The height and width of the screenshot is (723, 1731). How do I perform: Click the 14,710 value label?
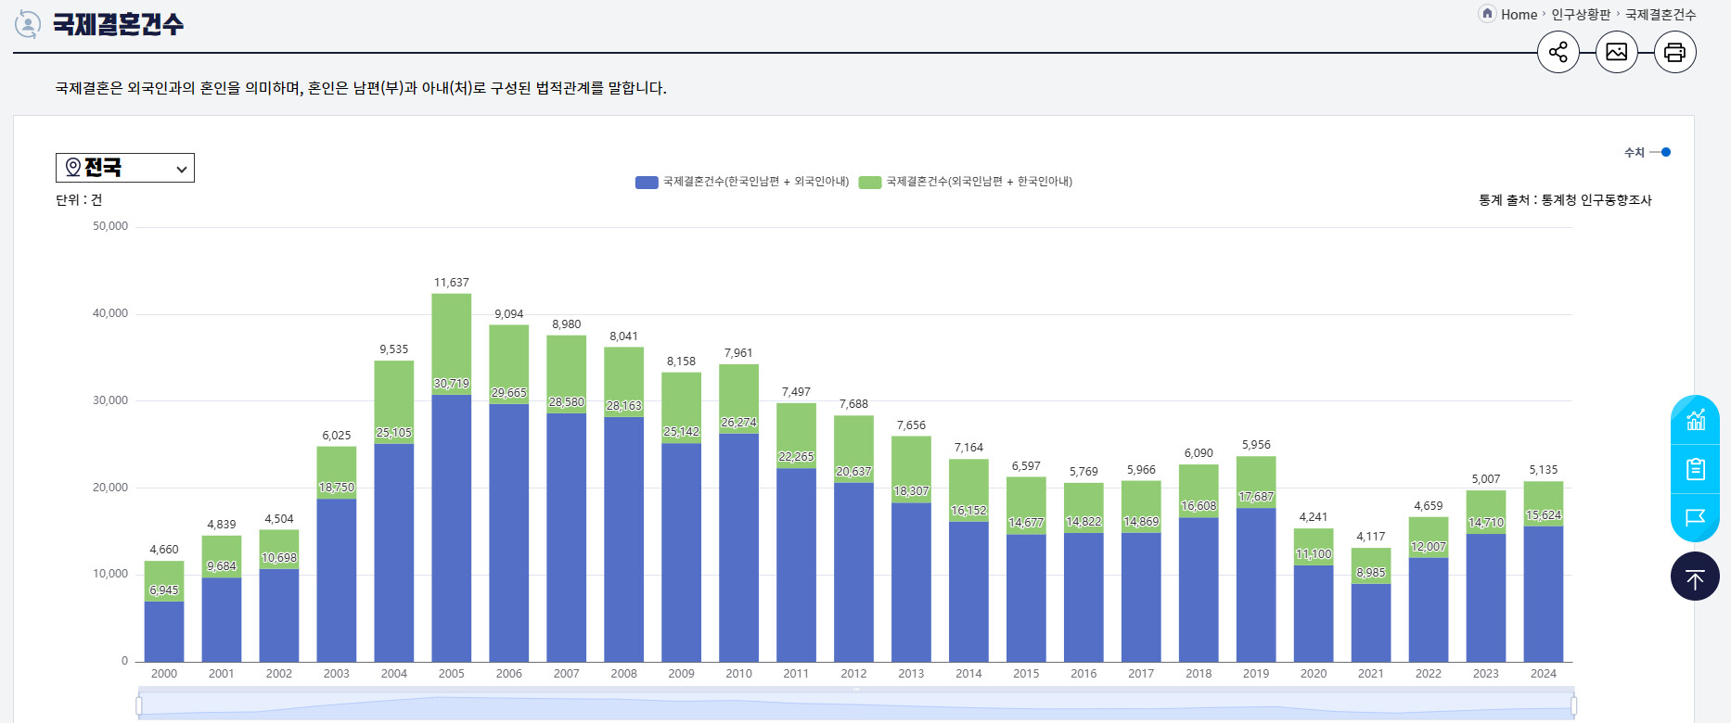coord(1486,523)
